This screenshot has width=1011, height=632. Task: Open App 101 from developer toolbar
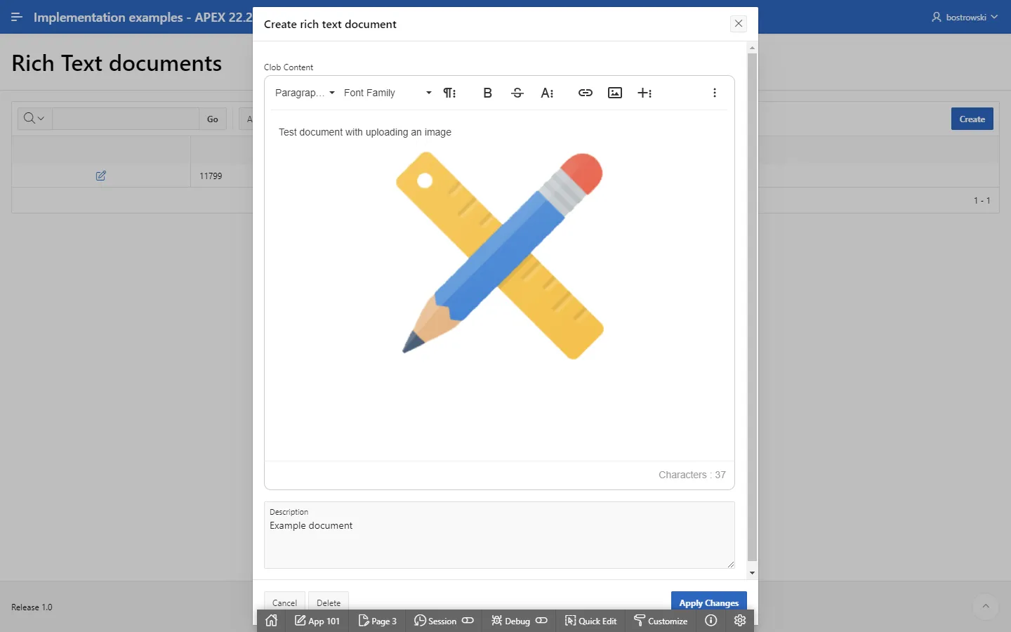(317, 621)
